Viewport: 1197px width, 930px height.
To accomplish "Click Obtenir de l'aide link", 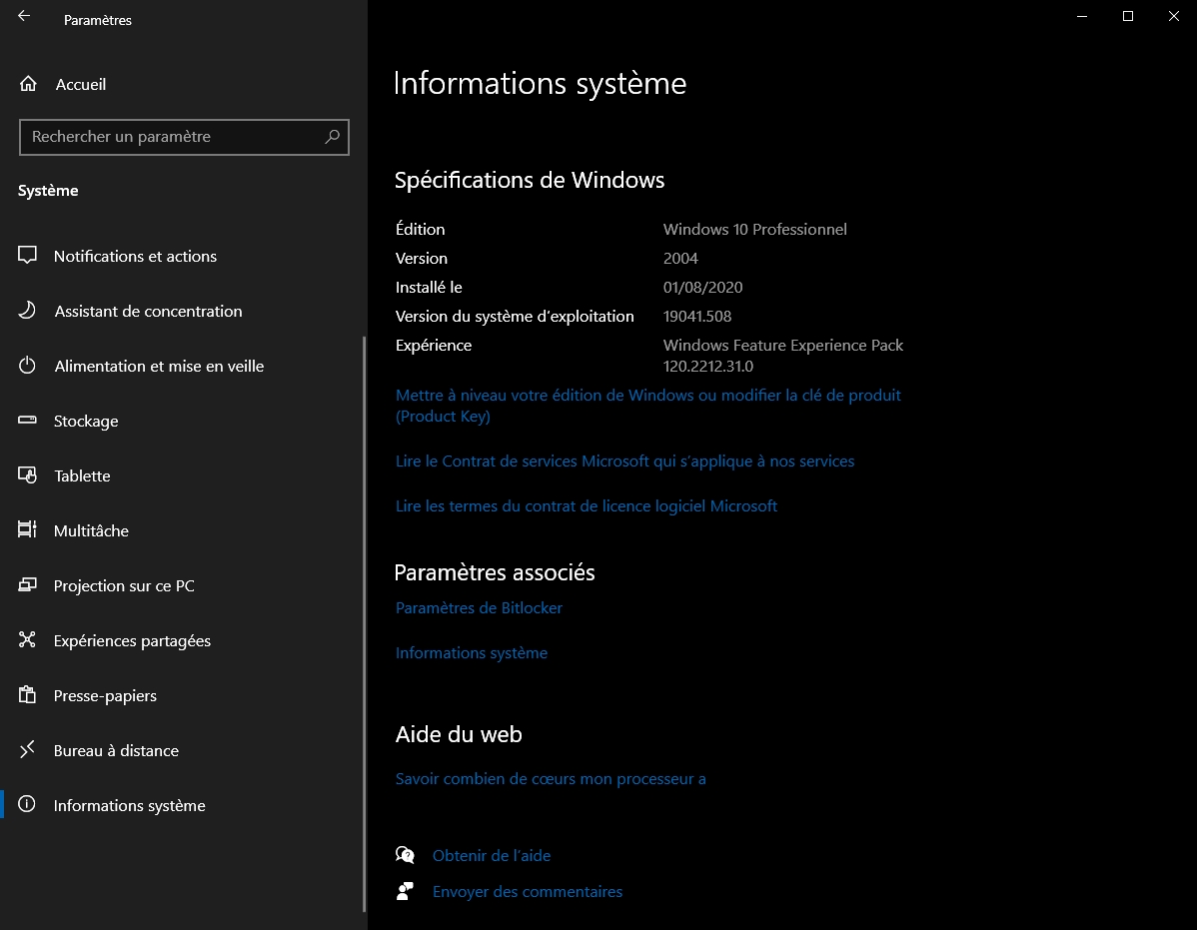I will point(492,856).
